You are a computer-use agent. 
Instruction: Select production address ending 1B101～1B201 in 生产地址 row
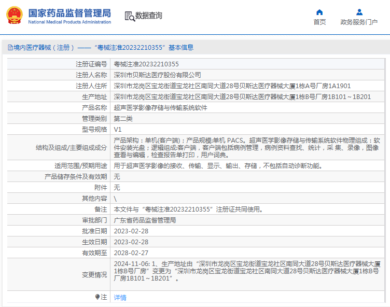tap(242, 97)
